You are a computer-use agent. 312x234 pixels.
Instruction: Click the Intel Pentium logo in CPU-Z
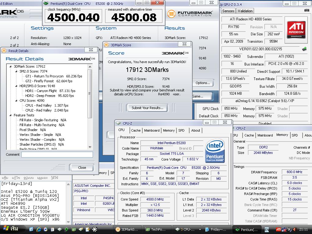click(x=215, y=151)
